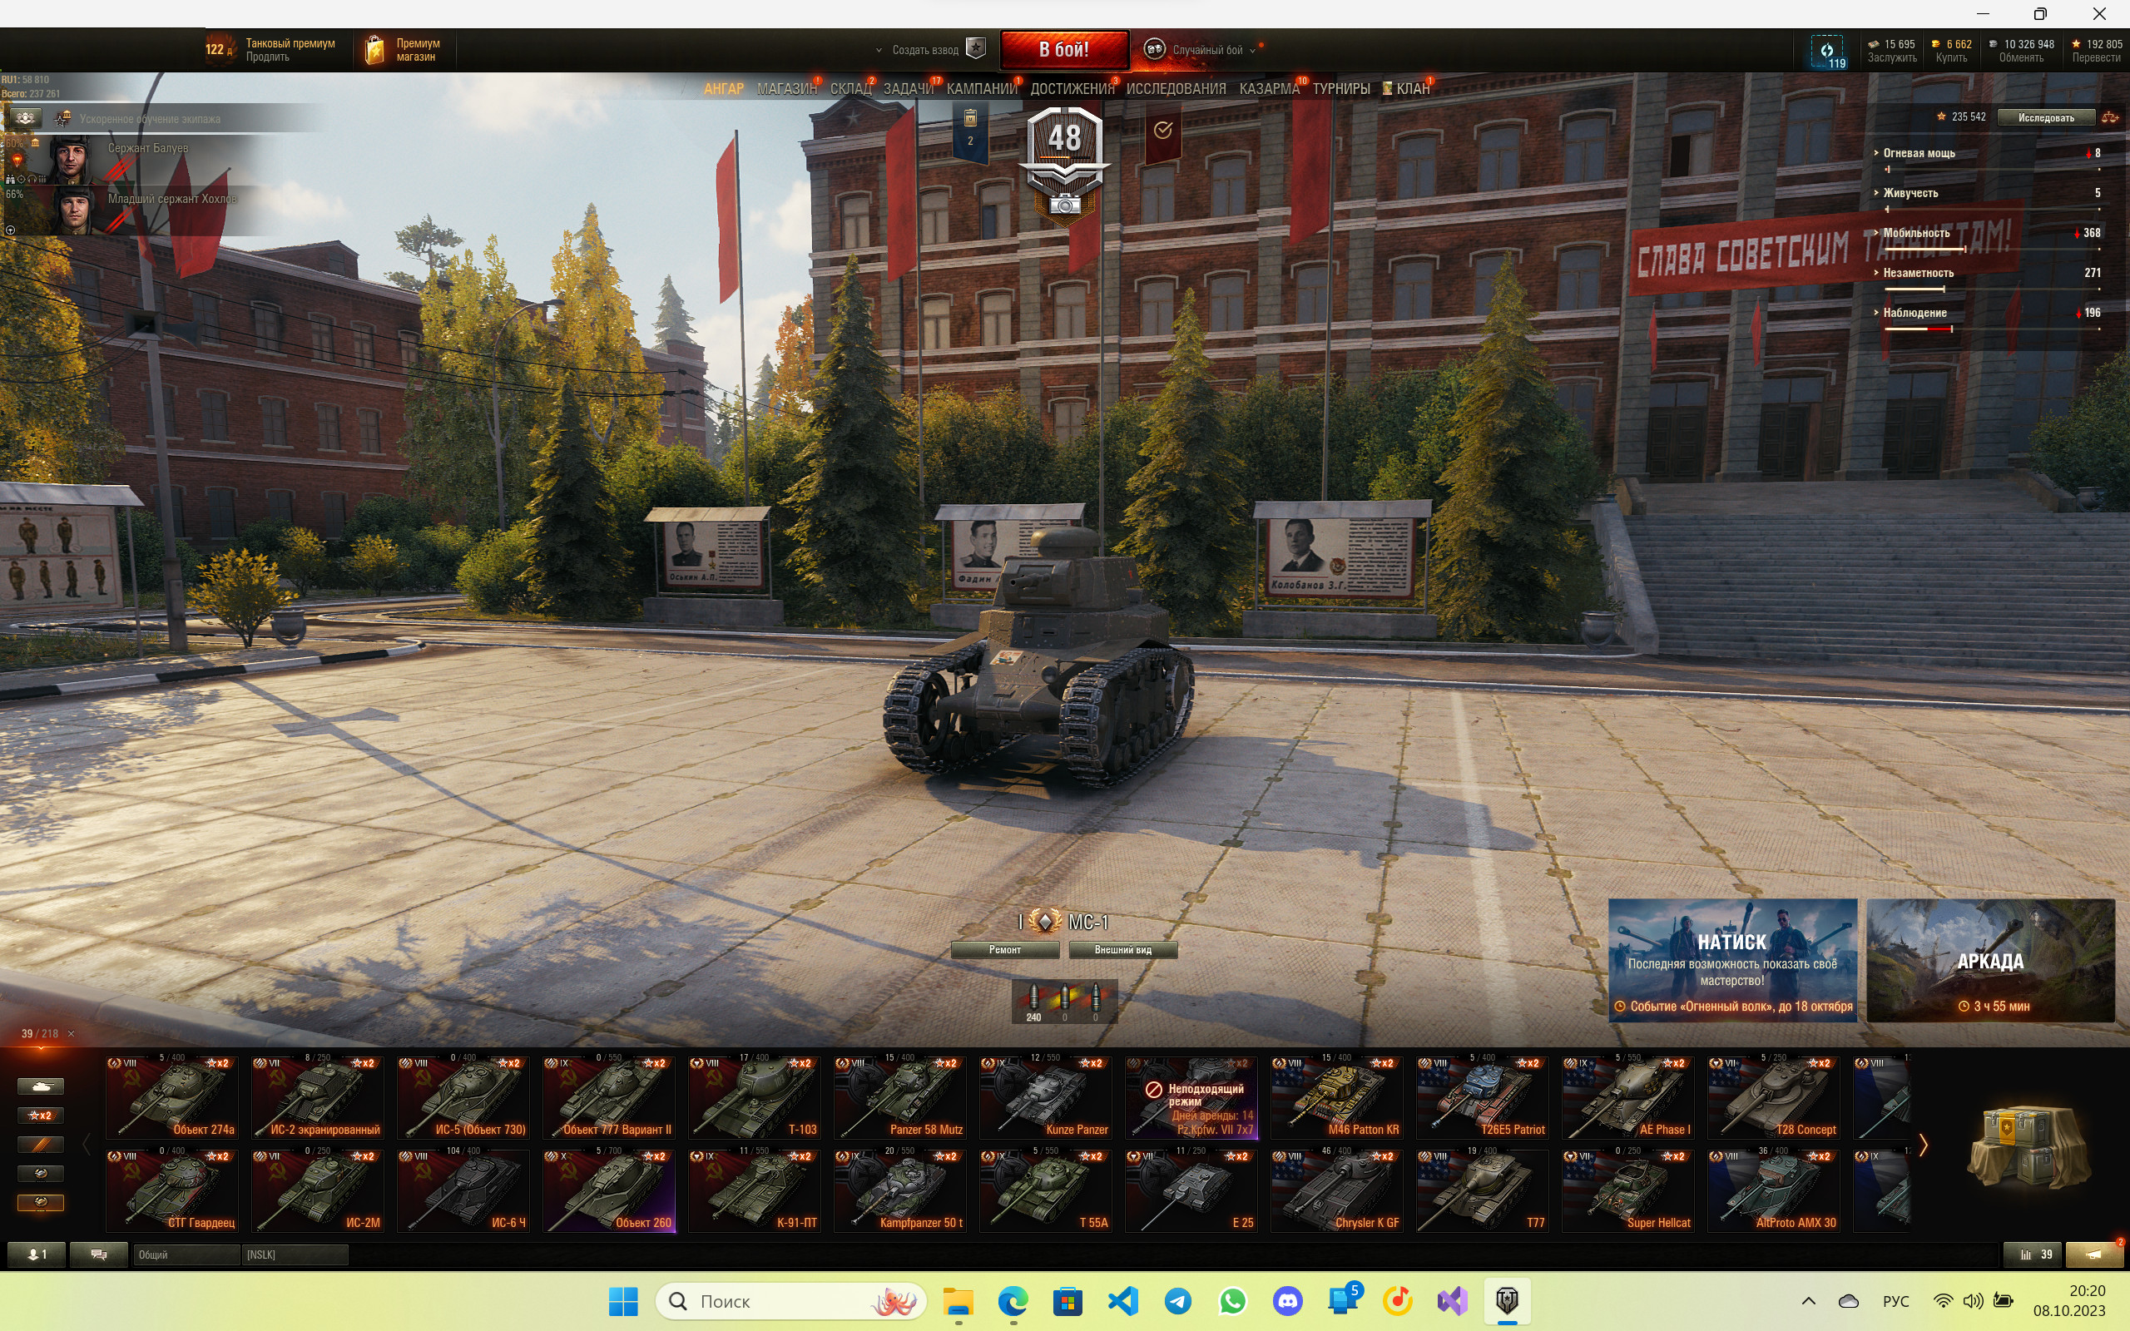The width and height of the screenshot is (2130, 1331).
Task: Open Discord from the taskbar
Action: [1288, 1301]
